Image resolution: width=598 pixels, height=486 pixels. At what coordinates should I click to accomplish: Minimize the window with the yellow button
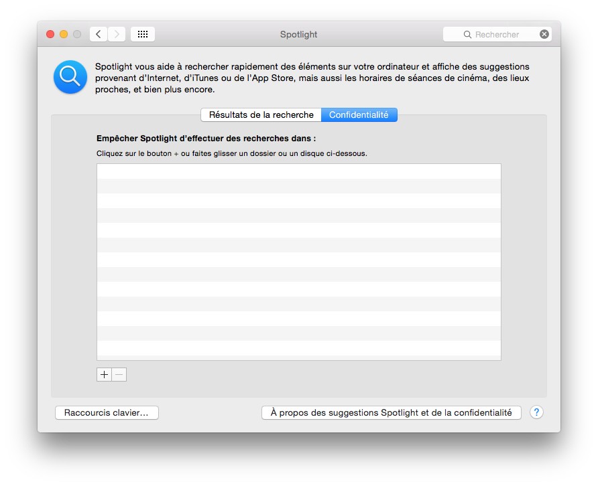click(64, 34)
